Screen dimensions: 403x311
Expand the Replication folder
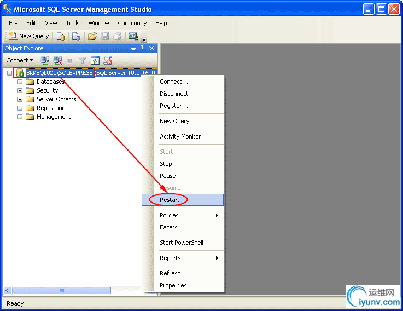pyautogui.click(x=20, y=108)
